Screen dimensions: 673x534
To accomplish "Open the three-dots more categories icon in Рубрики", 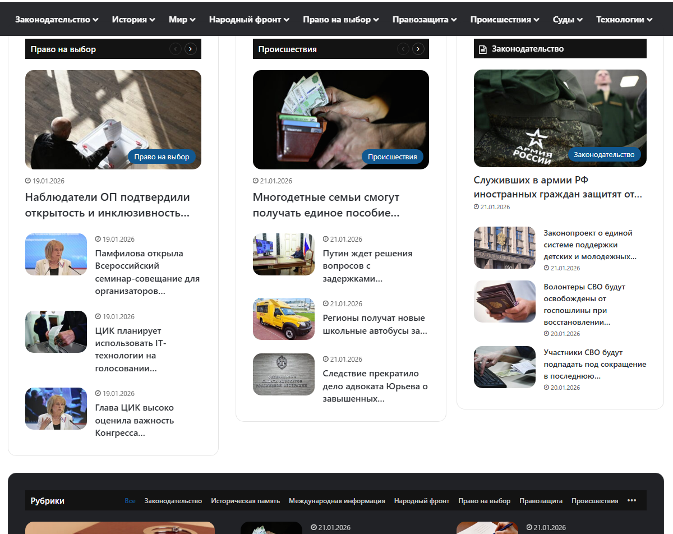I will pyautogui.click(x=632, y=500).
